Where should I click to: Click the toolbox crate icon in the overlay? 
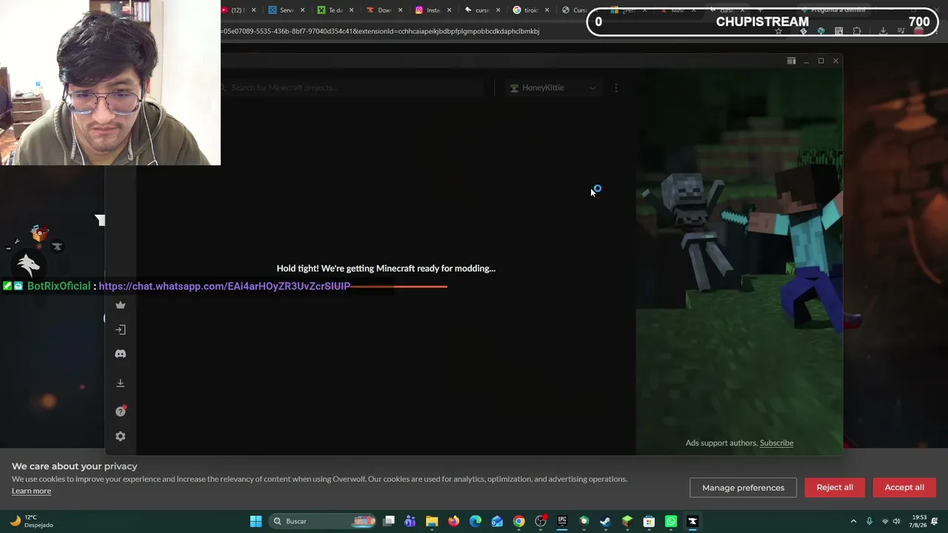(x=40, y=234)
